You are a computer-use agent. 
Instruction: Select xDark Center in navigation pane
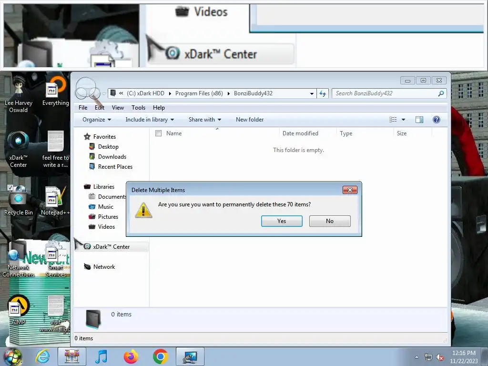[111, 247]
